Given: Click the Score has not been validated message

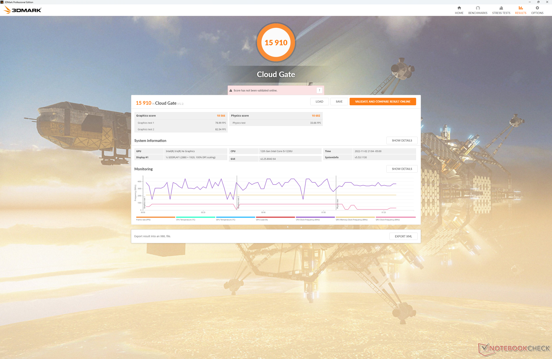Looking at the screenshot, I should (x=255, y=90).
